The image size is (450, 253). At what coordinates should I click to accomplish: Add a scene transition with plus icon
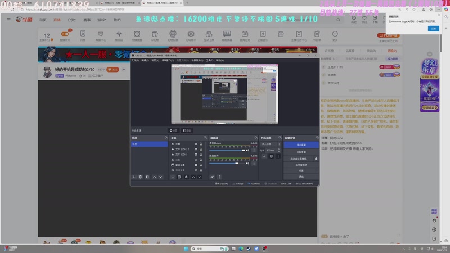(264, 156)
